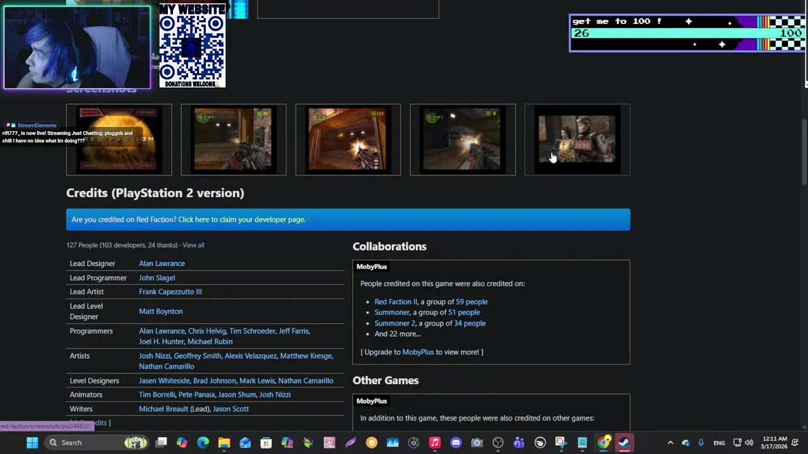Open Tim Borrelli's profile
The height and width of the screenshot is (454, 808).
[x=157, y=395]
